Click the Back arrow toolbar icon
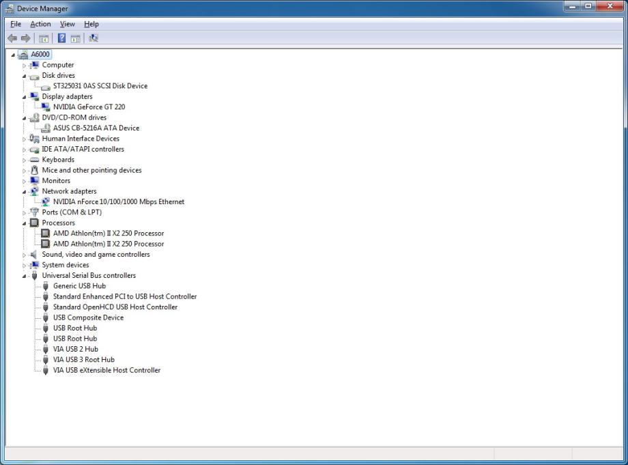628x465 pixels. click(x=12, y=38)
